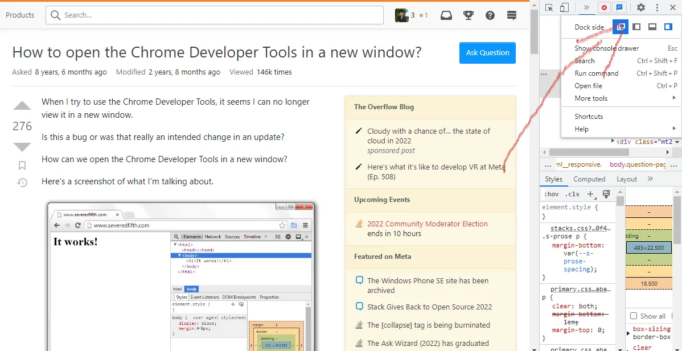Show more style tabs chevron
This screenshot has height=351, width=682.
650,179
